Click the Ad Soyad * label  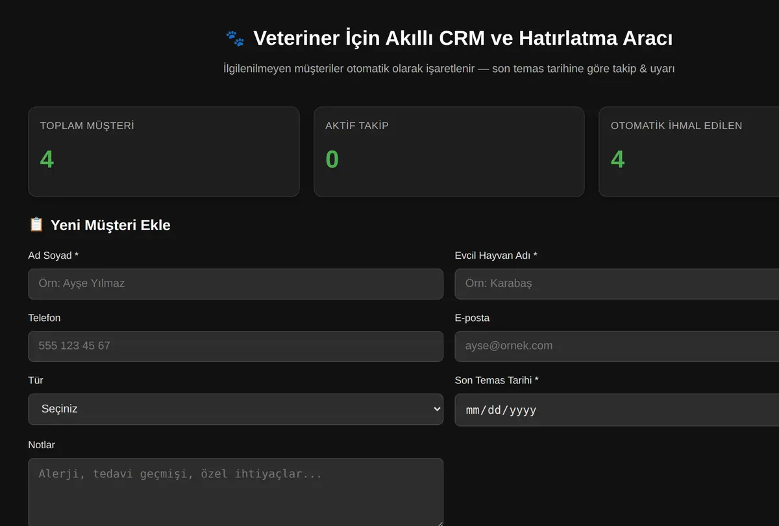click(x=53, y=256)
